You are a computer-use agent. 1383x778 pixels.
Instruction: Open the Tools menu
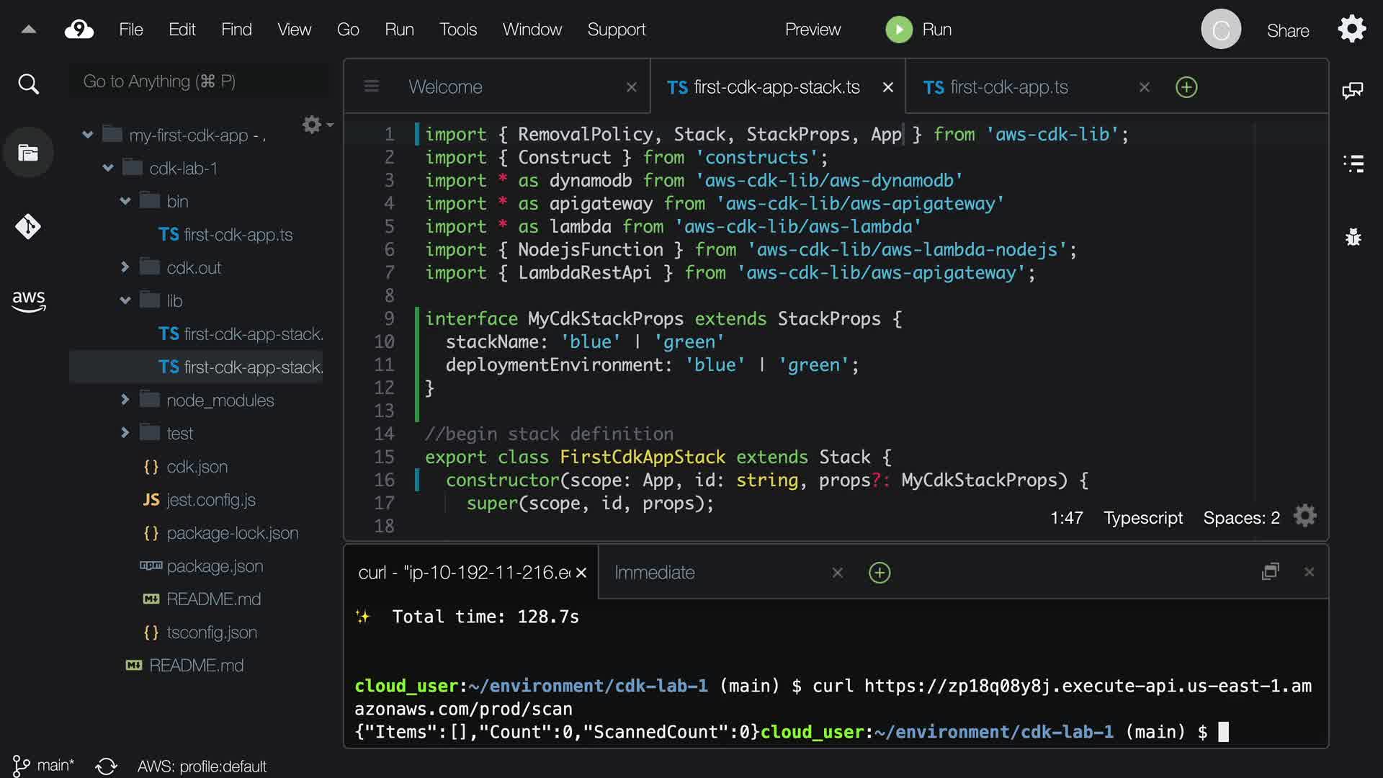(x=458, y=30)
